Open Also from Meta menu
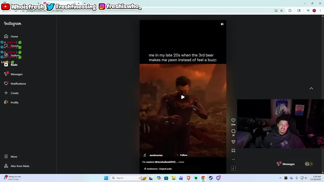 point(17,166)
